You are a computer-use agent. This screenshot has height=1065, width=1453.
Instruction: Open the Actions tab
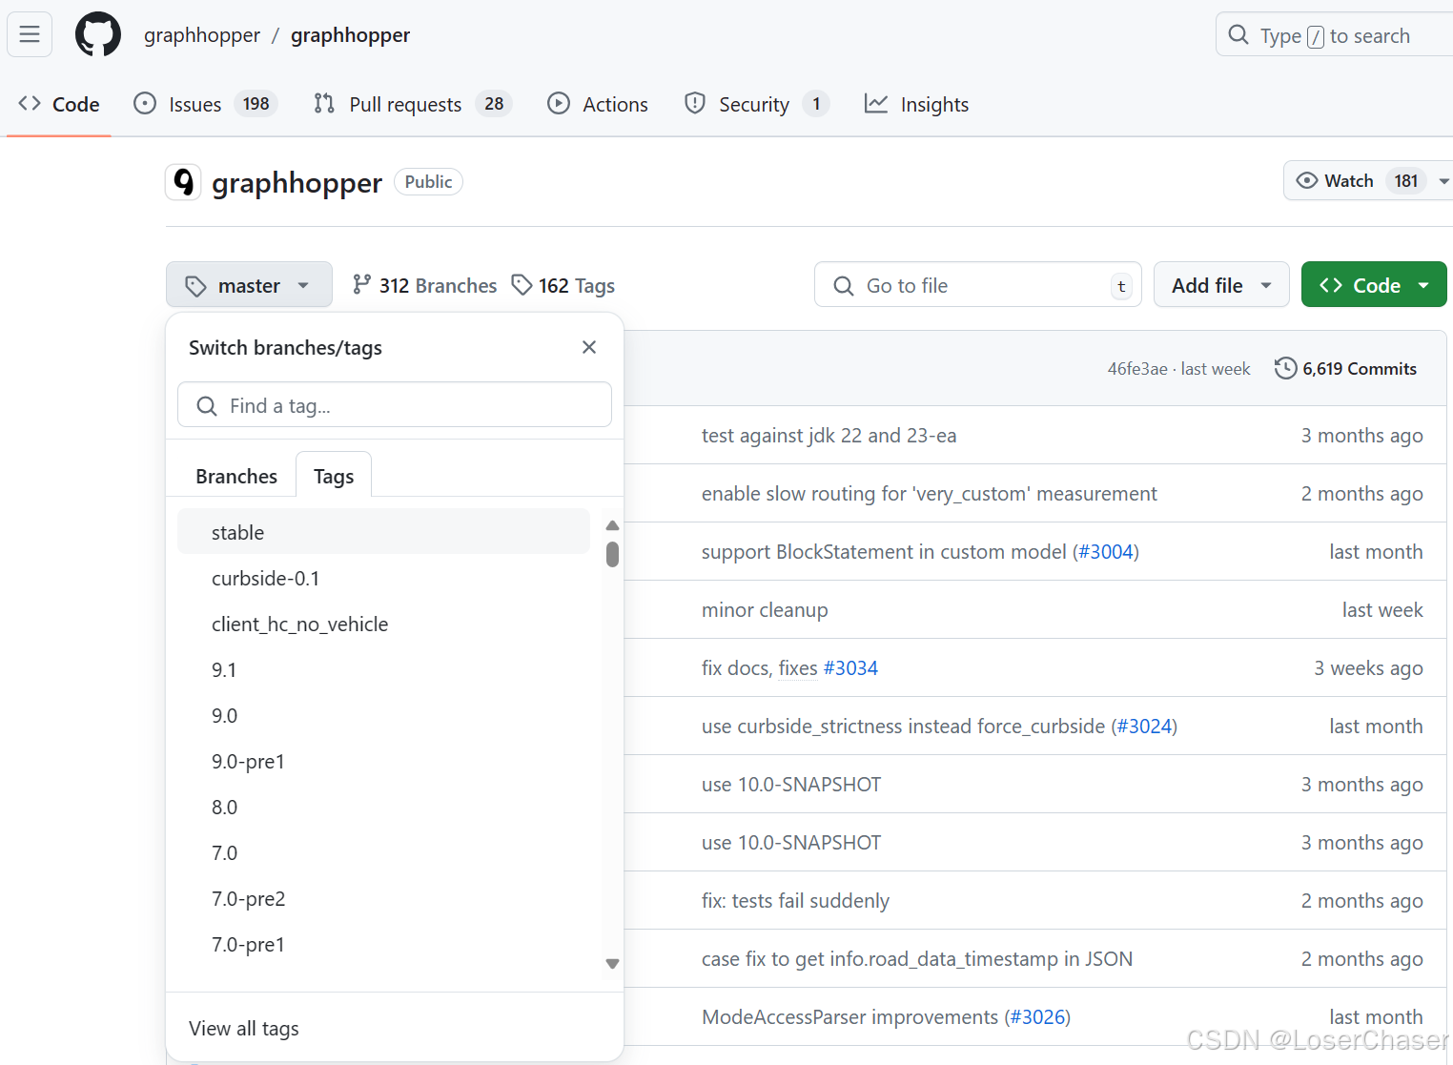[598, 104]
